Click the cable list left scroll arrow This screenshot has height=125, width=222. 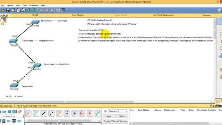(x=26, y=121)
